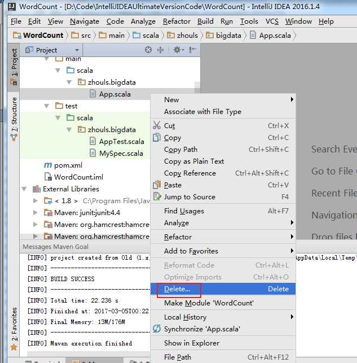This screenshot has height=363, width=357.
Task: Select MySpec.scala in the tree
Action: pyautogui.click(x=121, y=153)
